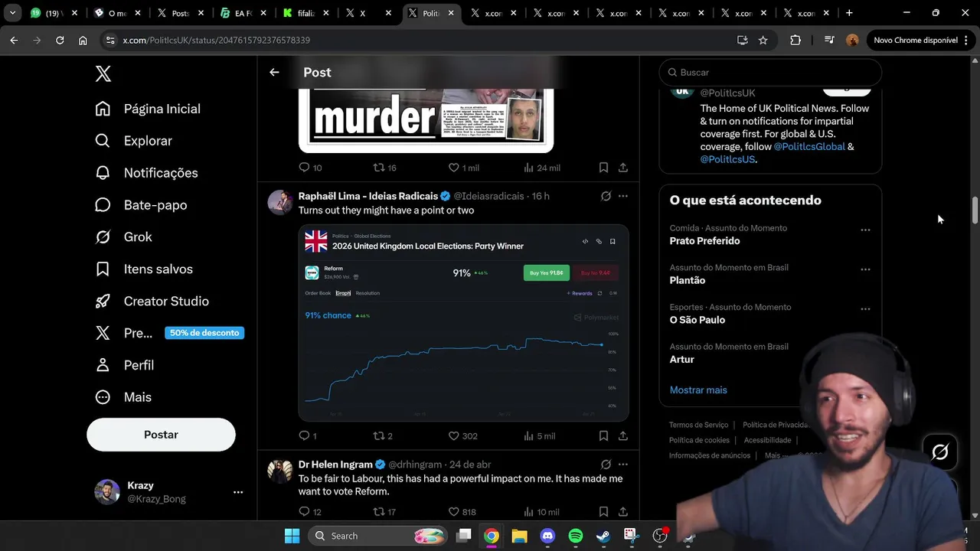The width and height of the screenshot is (980, 551).
Task: Open Explorar in the sidebar
Action: [133, 141]
